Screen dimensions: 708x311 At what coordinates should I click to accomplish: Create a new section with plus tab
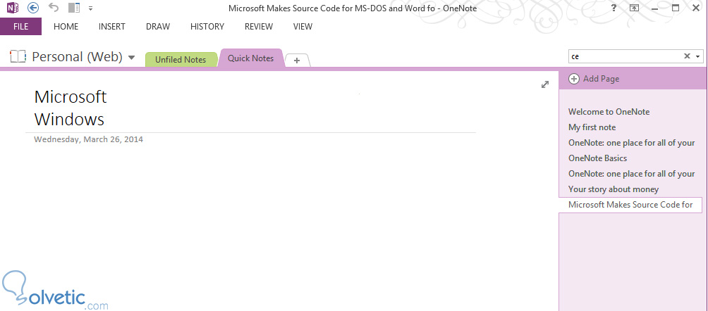(x=297, y=61)
